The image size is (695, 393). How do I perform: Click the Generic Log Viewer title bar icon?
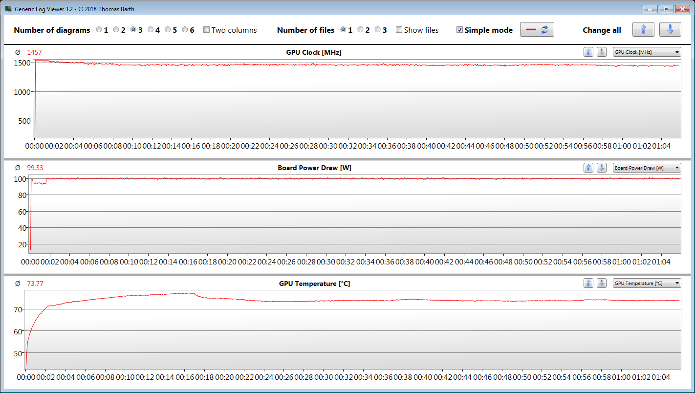click(x=8, y=9)
